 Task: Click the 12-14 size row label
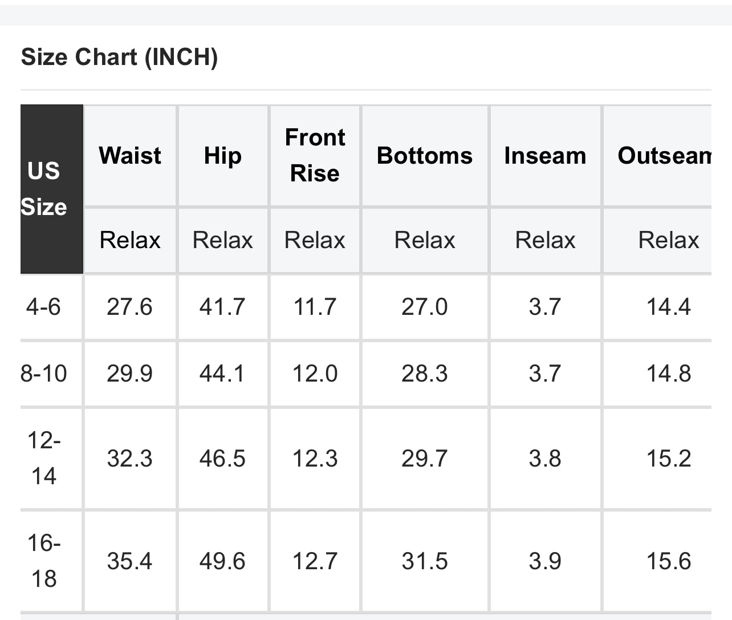44,458
